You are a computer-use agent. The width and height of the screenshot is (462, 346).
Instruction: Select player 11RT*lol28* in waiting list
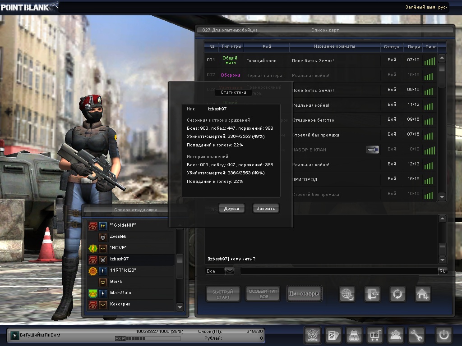(130, 271)
